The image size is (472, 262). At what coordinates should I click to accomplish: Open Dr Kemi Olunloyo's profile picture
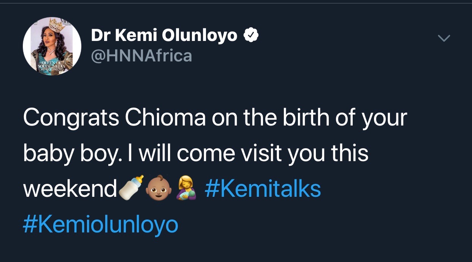coord(52,45)
